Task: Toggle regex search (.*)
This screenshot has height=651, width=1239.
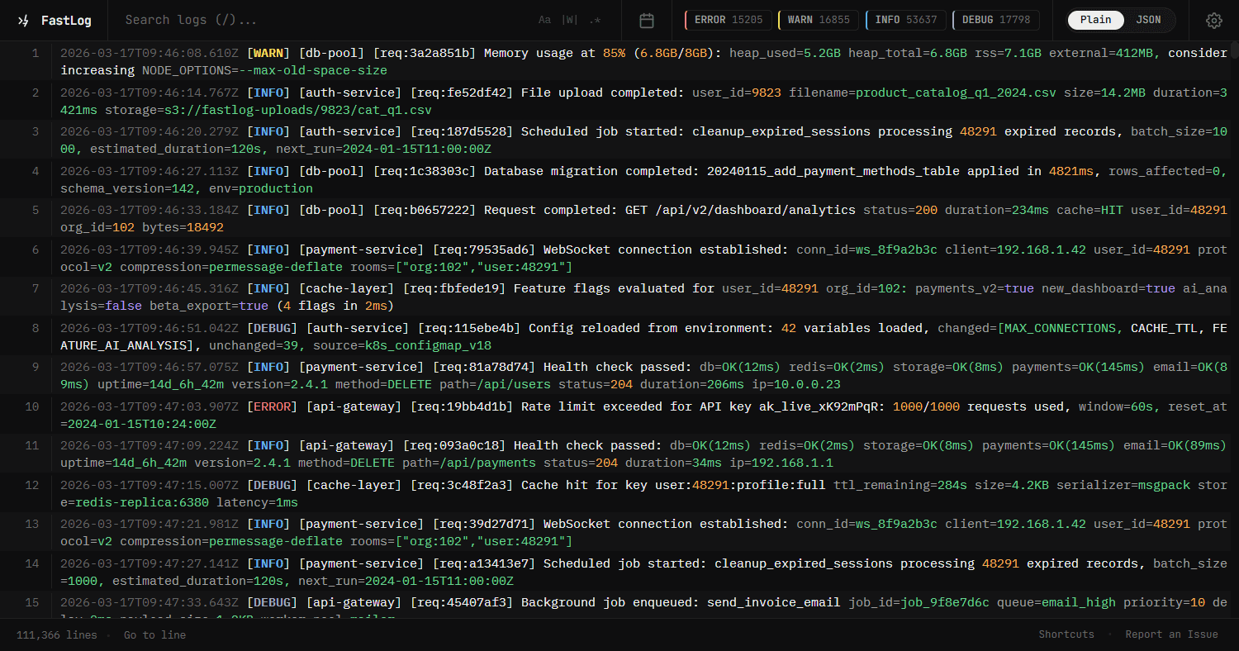Action: (595, 21)
